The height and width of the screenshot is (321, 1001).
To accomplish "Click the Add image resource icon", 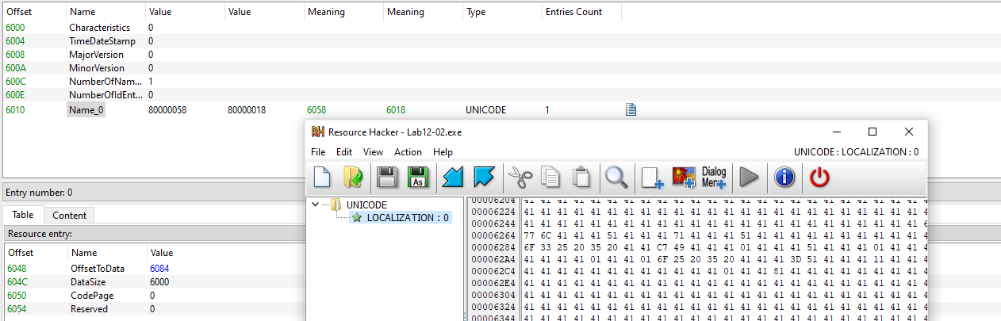I will (x=684, y=178).
